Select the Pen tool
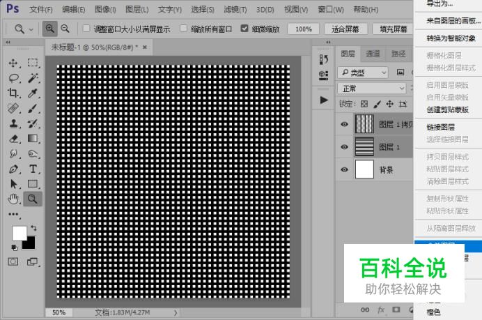 [x=13, y=169]
